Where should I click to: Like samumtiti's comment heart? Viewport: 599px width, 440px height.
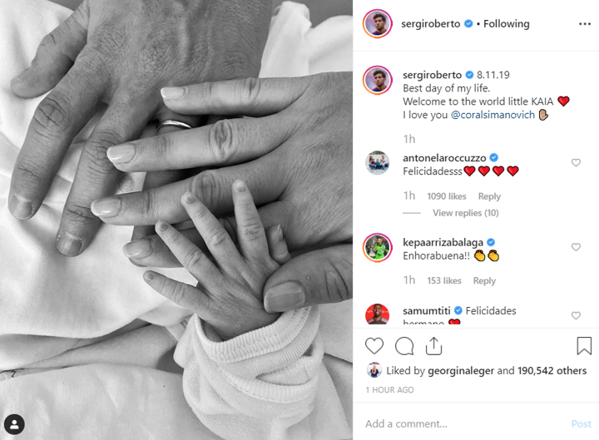point(576,315)
